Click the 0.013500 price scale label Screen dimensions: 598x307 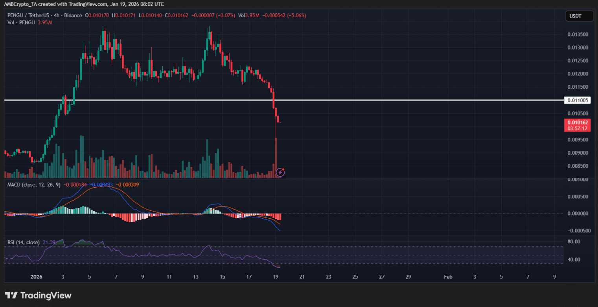(577, 35)
